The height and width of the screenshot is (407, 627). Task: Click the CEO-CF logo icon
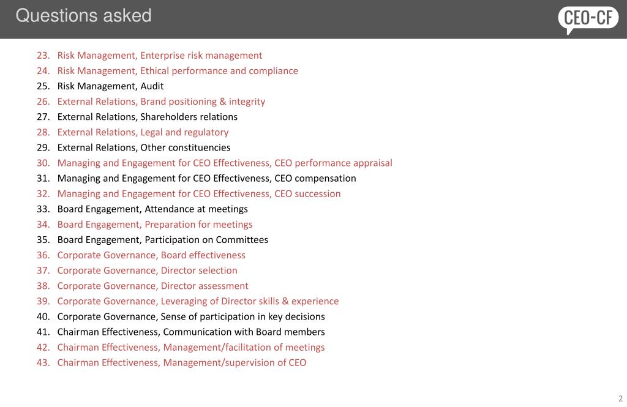(x=588, y=19)
